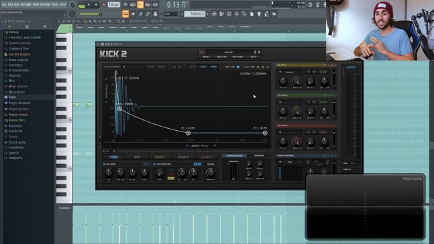Switch to the AMP tab
The height and width of the screenshot is (244, 434).
click(x=137, y=157)
